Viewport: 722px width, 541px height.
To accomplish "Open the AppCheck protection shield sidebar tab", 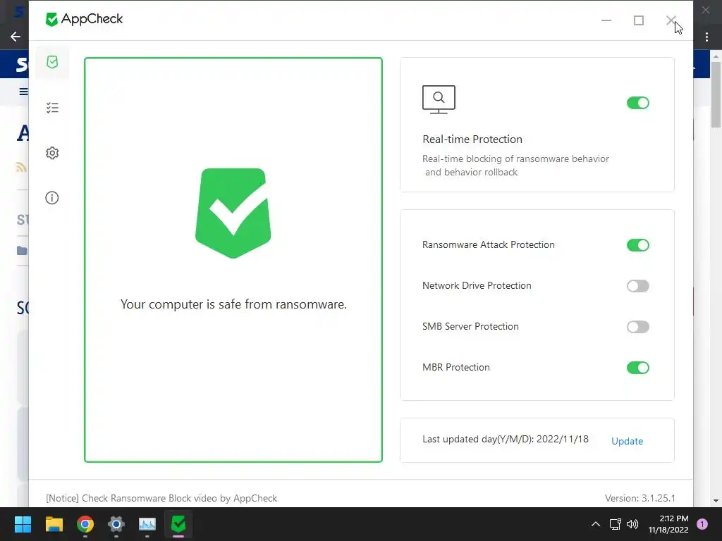I will (x=52, y=62).
